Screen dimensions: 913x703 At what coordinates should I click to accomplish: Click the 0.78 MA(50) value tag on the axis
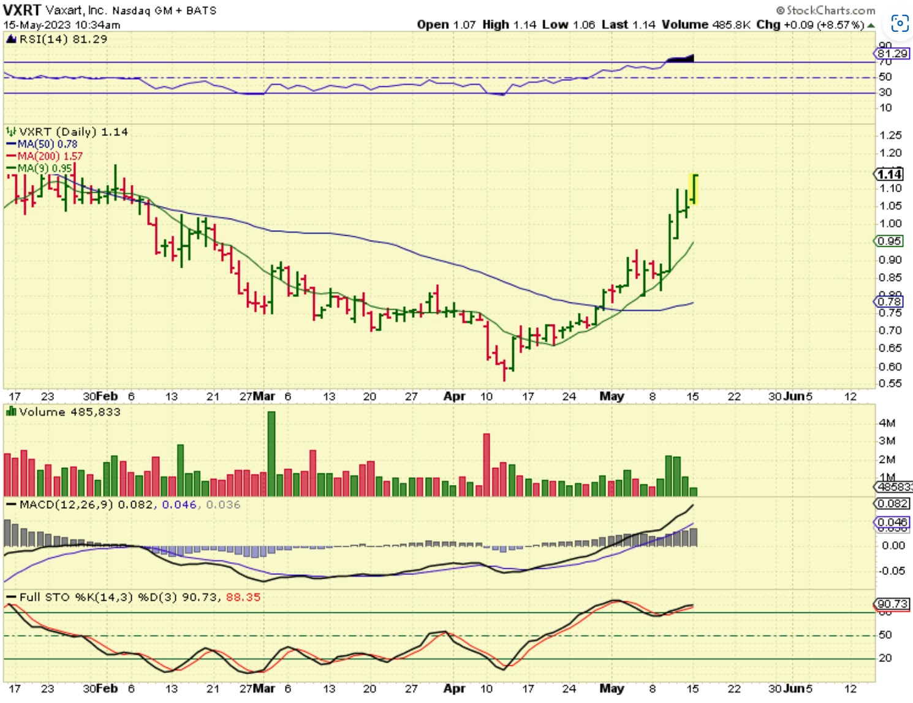coord(889,301)
